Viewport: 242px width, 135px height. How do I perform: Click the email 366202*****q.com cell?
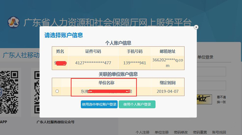168,63
